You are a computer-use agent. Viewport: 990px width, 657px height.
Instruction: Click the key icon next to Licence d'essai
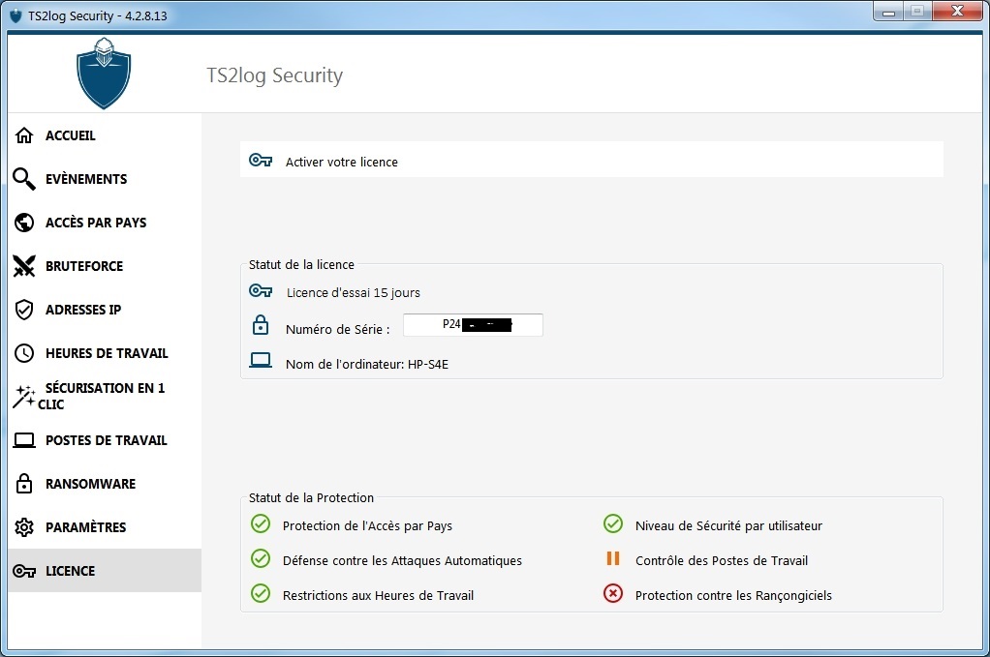pyautogui.click(x=261, y=290)
